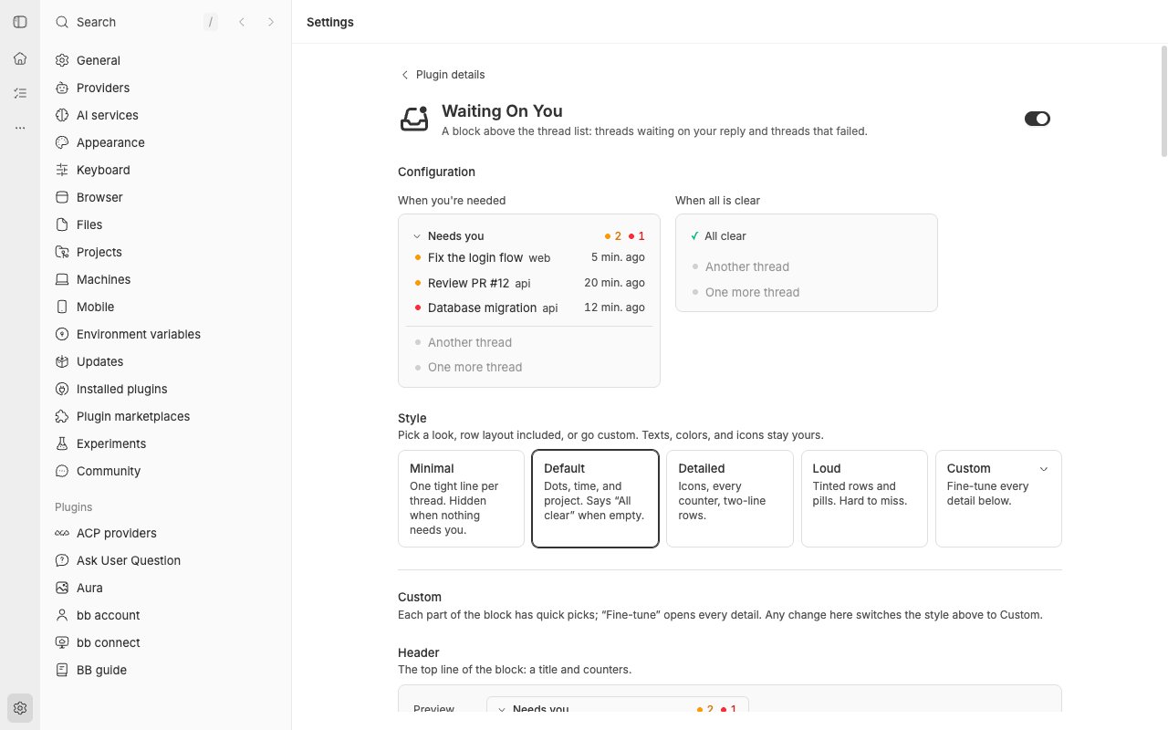Click the Keyboard sliders icon

62,170
